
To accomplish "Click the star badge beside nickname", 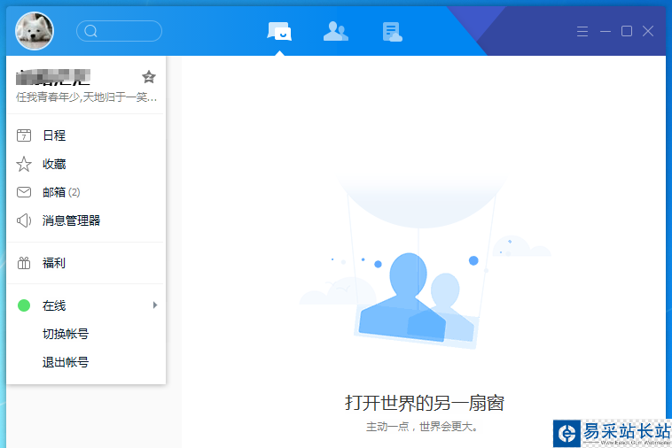I will 149,77.
